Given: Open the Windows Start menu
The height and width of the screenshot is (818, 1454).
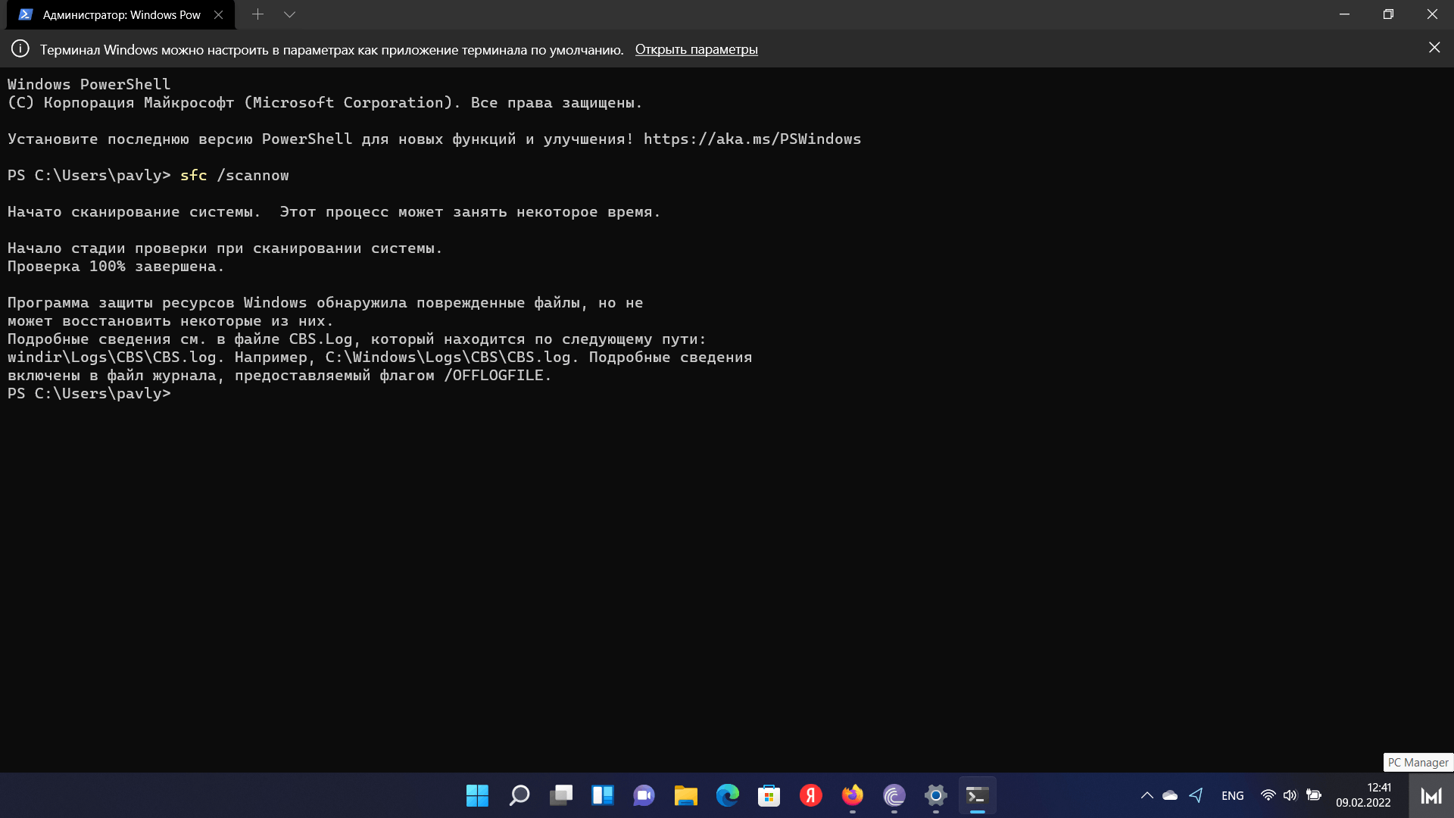Looking at the screenshot, I should [477, 795].
